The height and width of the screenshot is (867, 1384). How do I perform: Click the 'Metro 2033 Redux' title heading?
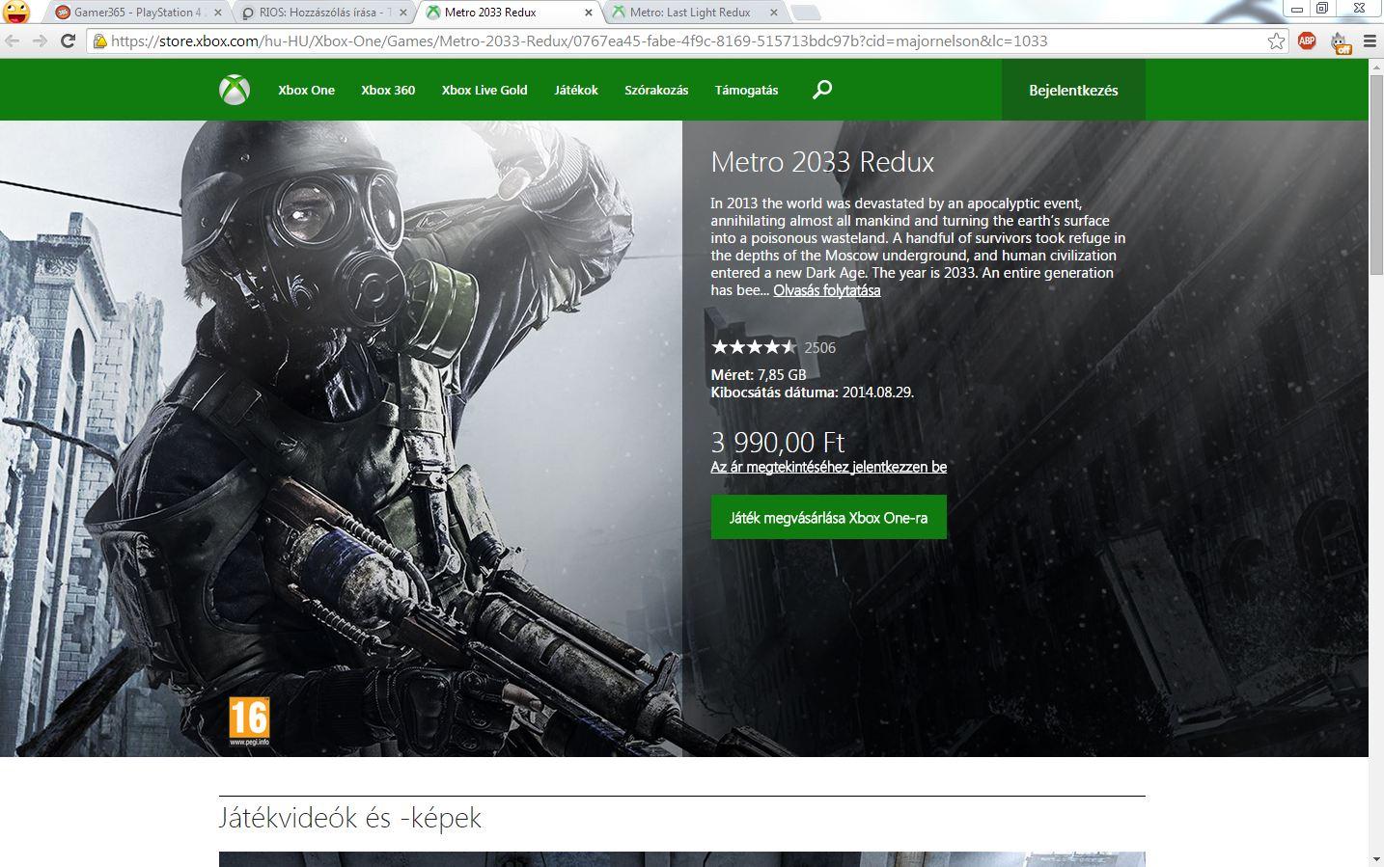(x=822, y=161)
